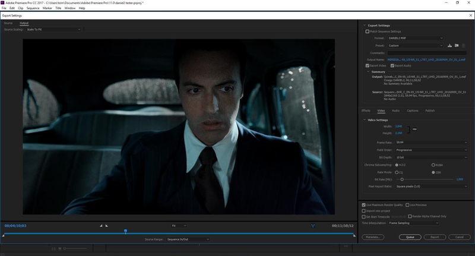Select the RGBA chroma subsampling radio
This screenshot has height=256, width=475.
433,165
